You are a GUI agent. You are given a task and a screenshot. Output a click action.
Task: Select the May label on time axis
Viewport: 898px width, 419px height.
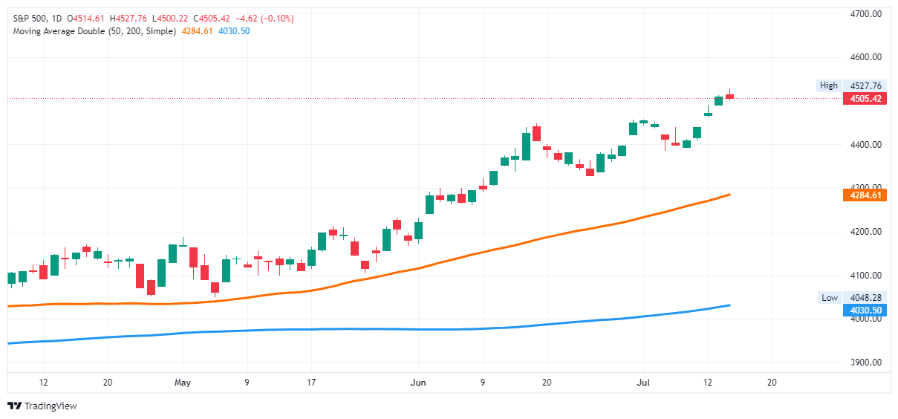click(x=183, y=383)
